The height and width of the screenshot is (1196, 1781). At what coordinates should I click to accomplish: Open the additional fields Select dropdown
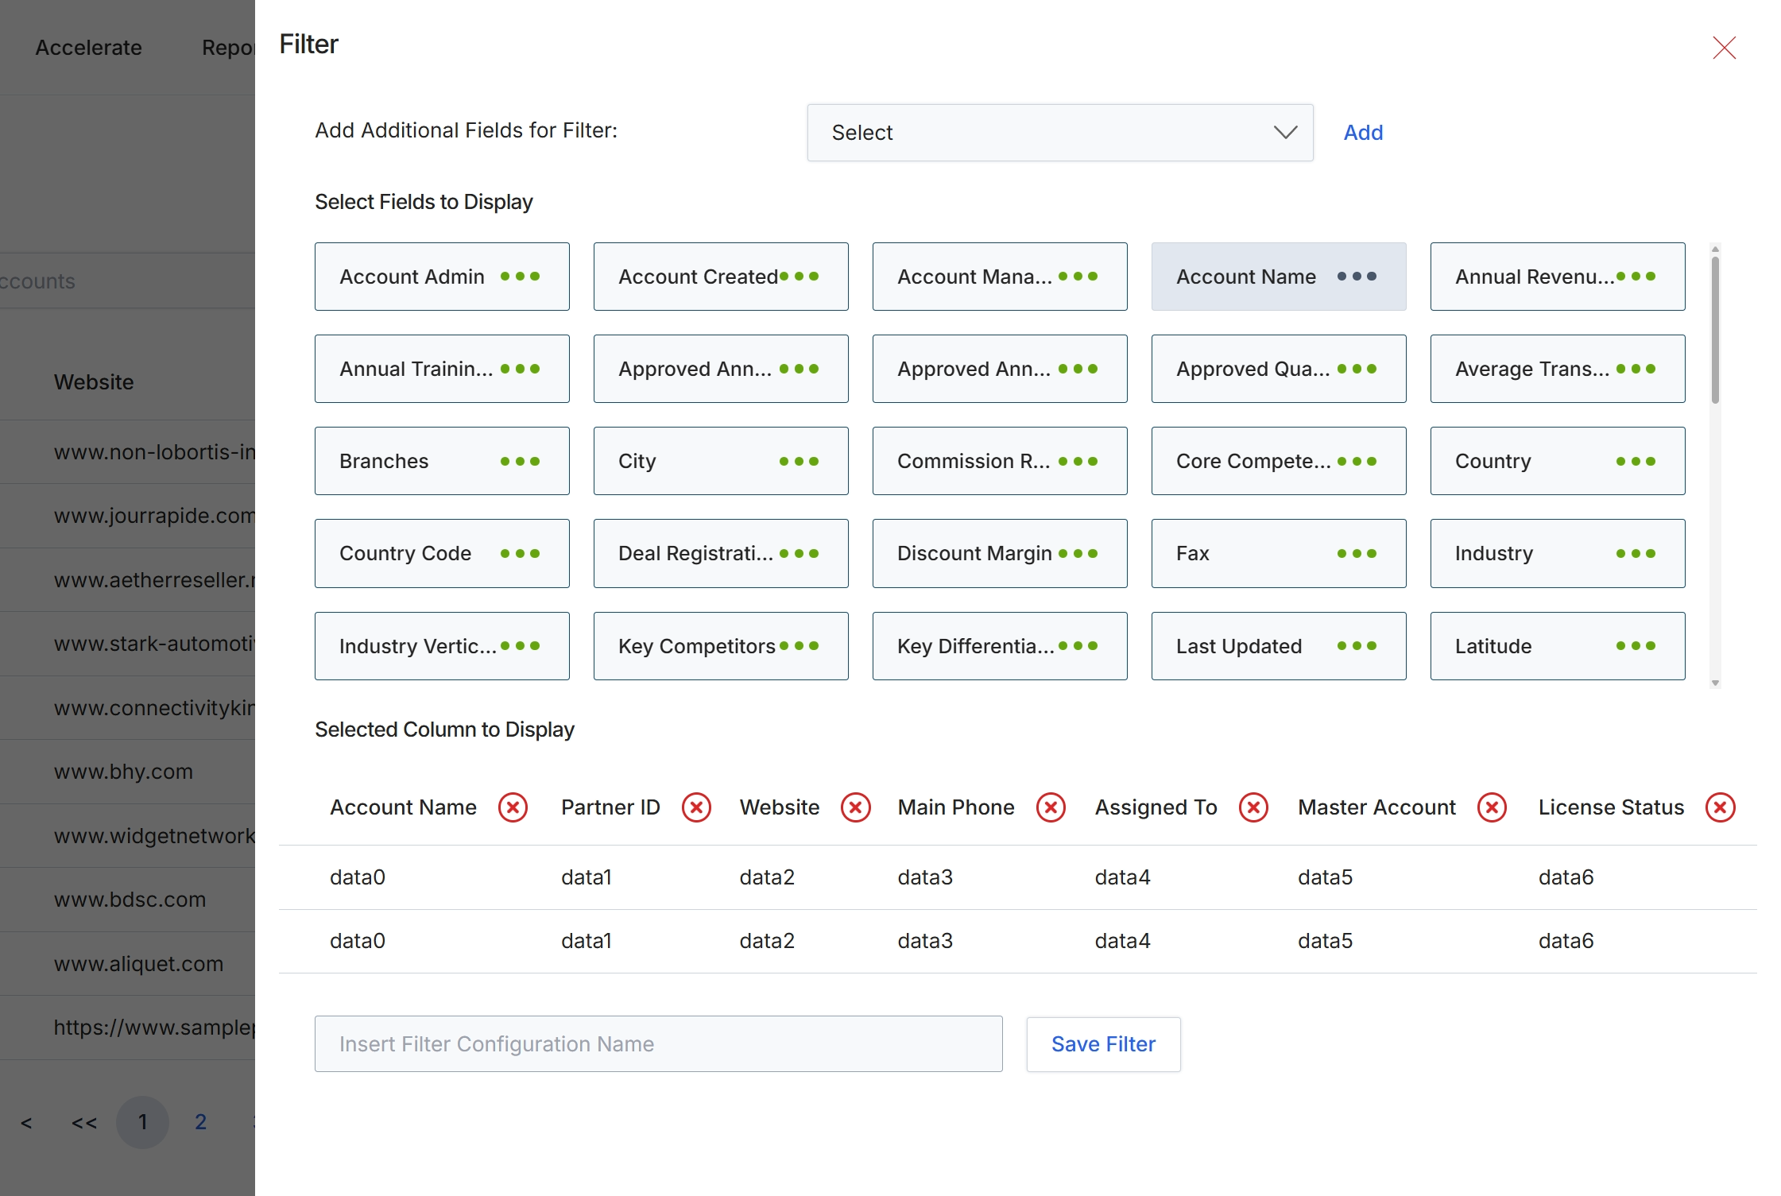coord(1059,133)
